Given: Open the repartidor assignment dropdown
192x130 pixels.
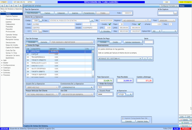Looking at the screenshot, I should coord(72,42).
